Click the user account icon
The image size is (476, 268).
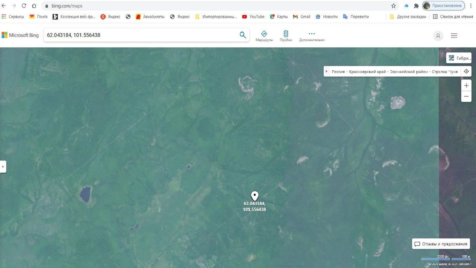(438, 36)
